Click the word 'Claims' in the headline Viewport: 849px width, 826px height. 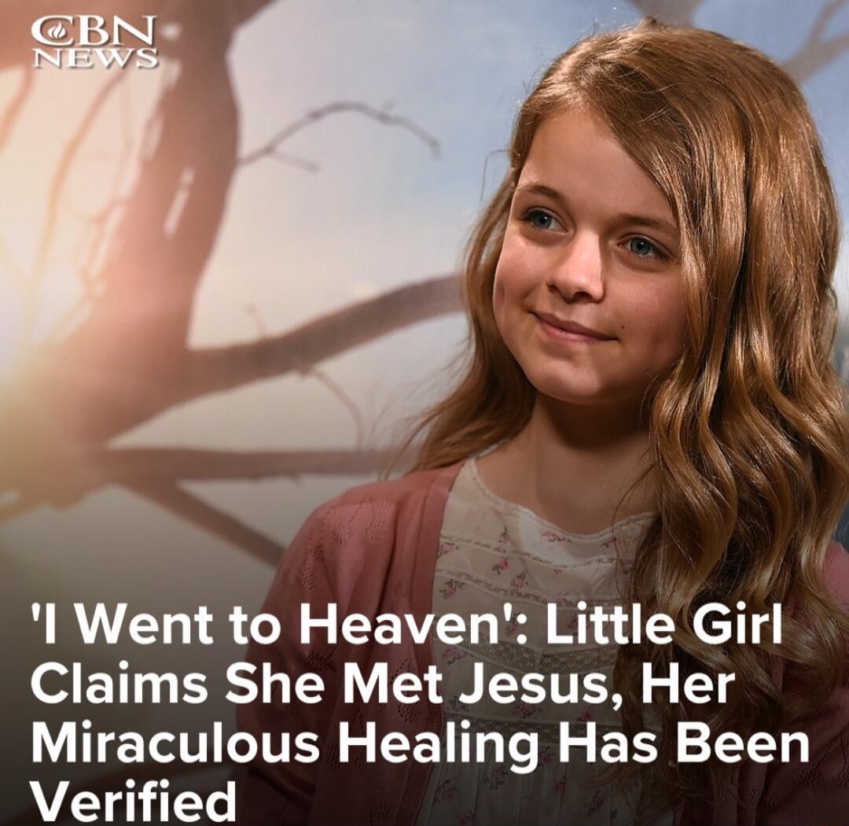pyautogui.click(x=119, y=684)
